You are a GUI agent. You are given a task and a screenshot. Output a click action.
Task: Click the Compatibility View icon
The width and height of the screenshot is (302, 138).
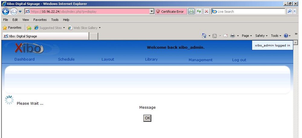(x=191, y=11)
